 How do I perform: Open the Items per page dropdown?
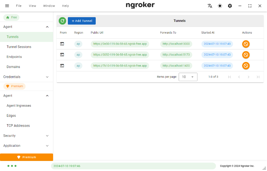click(x=188, y=77)
